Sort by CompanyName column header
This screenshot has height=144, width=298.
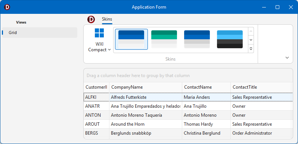coord(146,87)
